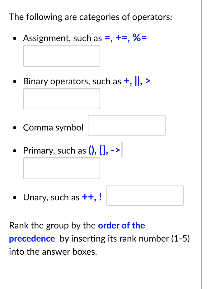Viewport: 211px width, 289px height.
Task: Click the 'Comma symbol' bullet label
Action: coord(53,127)
